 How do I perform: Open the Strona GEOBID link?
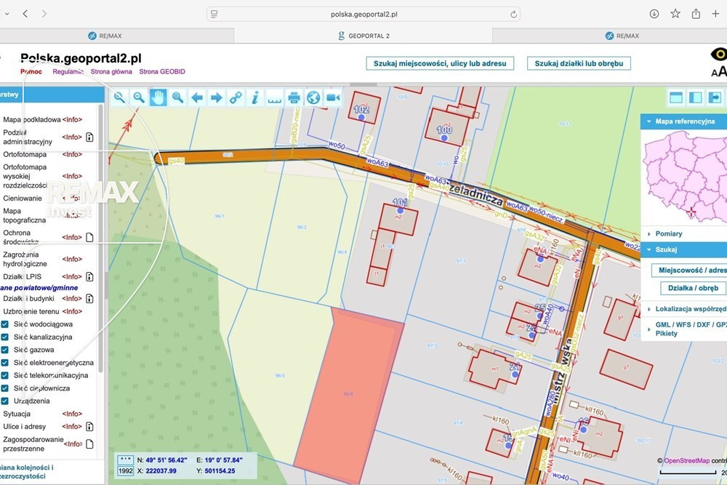[x=162, y=71]
